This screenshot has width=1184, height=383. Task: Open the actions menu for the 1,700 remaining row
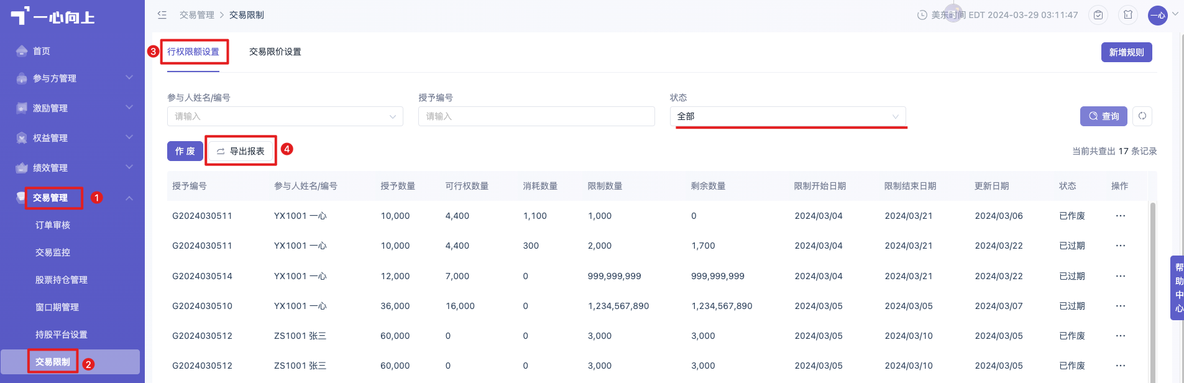point(1121,246)
